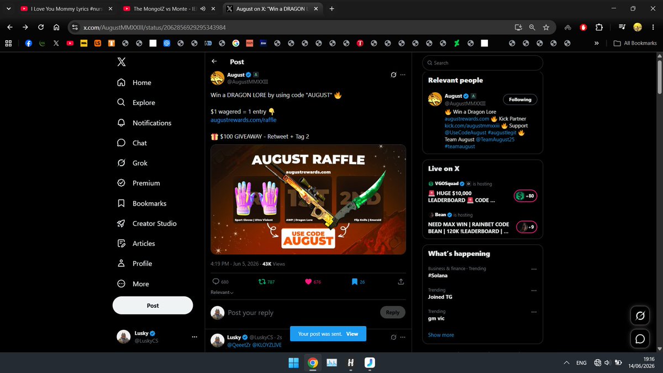Click the Grok icon on August's post
663x373 pixels.
click(393, 75)
